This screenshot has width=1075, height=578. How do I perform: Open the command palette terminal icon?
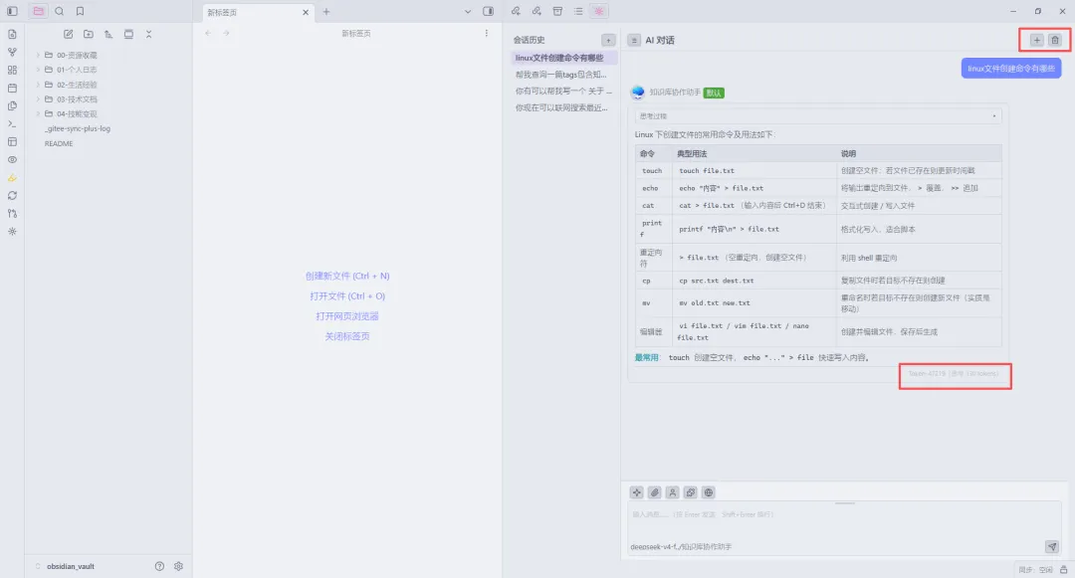click(12, 124)
